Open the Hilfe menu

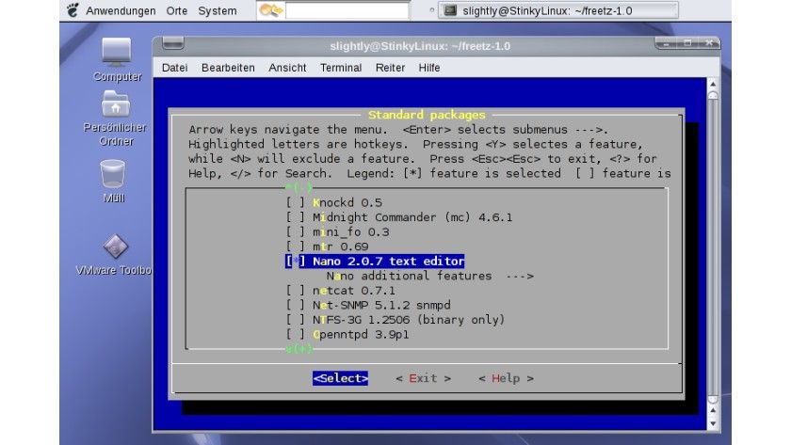click(429, 68)
